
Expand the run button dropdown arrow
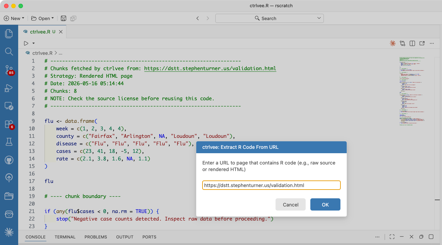(34, 43)
